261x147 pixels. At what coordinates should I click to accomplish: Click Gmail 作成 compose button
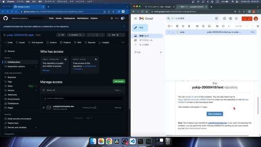coord(140,28)
